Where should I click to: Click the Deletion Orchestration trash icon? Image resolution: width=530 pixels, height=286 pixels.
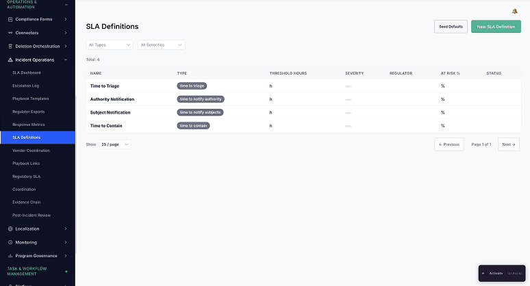tap(10, 47)
